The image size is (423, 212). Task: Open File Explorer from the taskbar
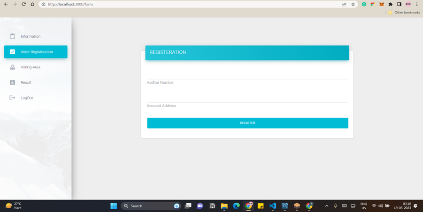[x=224, y=206]
